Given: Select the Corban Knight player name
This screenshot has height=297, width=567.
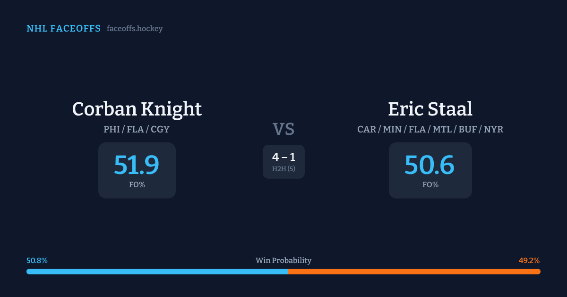Looking at the screenshot, I should [137, 109].
